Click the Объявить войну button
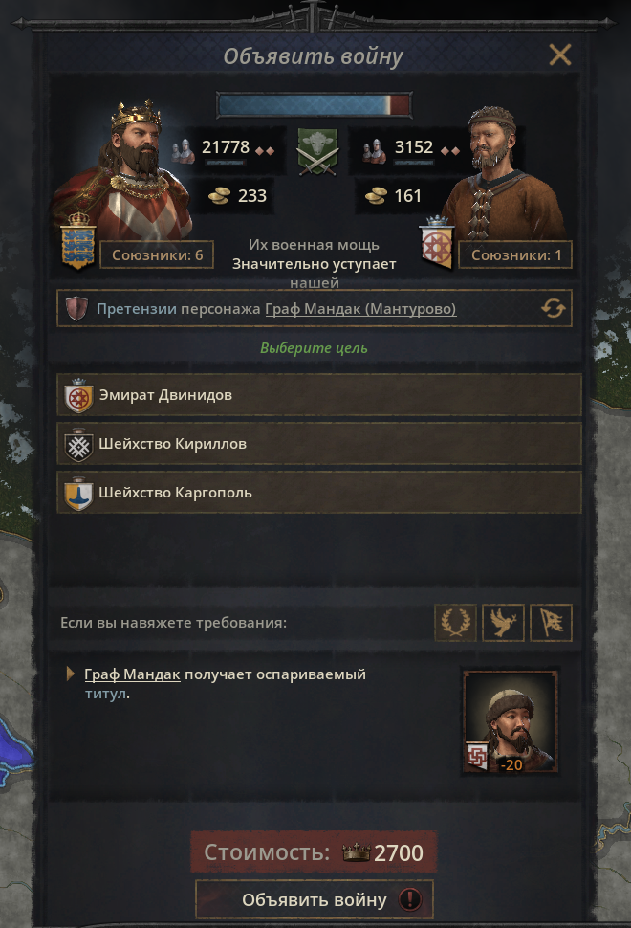Image resolution: width=631 pixels, height=928 pixels. click(314, 899)
